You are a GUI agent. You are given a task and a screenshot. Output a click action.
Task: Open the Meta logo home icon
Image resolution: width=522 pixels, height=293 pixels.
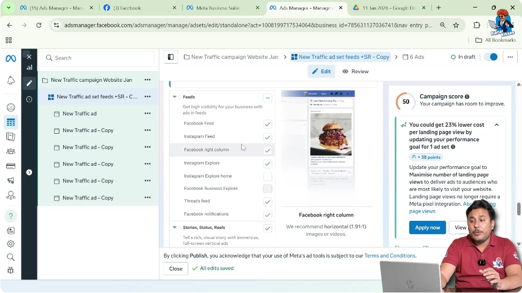click(x=11, y=59)
